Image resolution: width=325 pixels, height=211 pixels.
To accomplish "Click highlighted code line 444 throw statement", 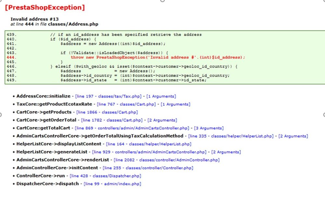I will pyautogui.click(x=158, y=58).
